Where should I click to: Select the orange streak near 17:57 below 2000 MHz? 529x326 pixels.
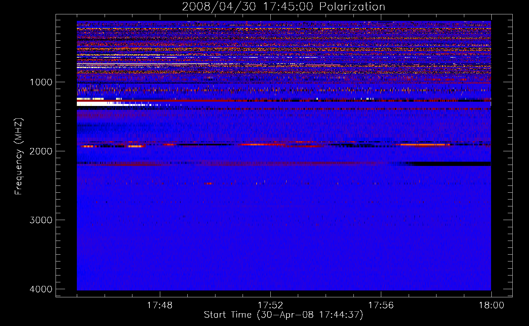pyautogui.click(x=425, y=144)
